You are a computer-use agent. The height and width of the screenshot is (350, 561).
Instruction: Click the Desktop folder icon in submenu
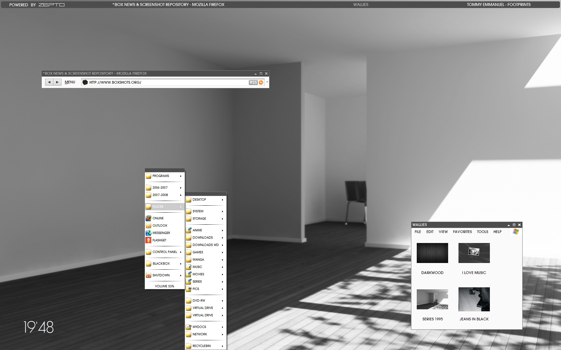click(x=189, y=199)
